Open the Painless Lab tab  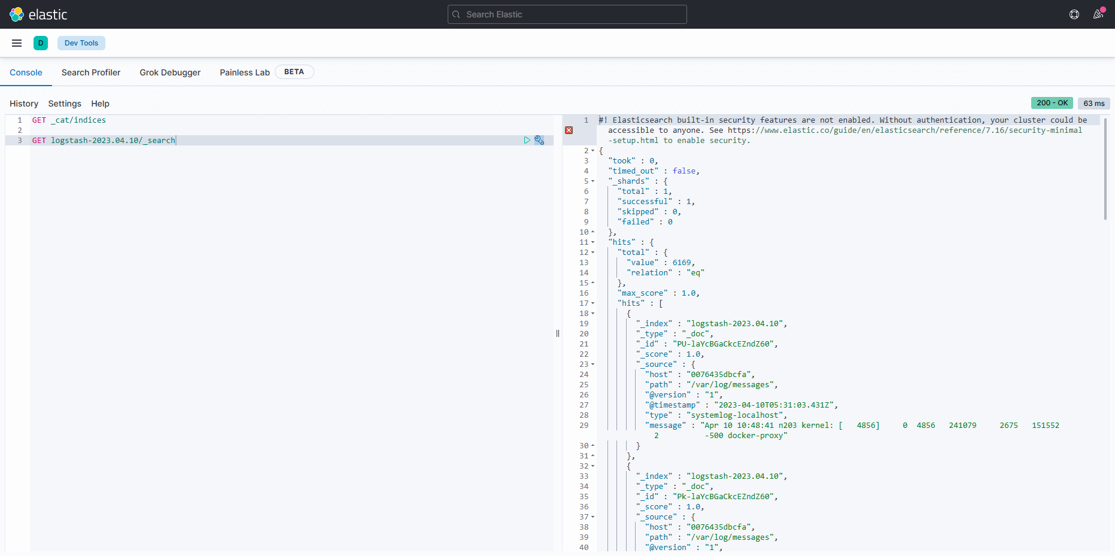click(x=245, y=72)
